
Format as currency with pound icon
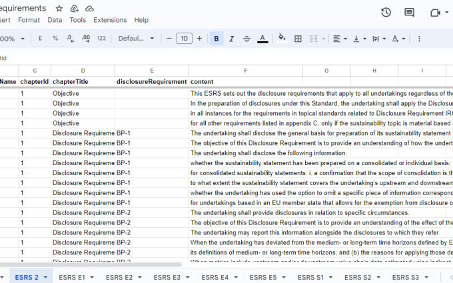40,39
